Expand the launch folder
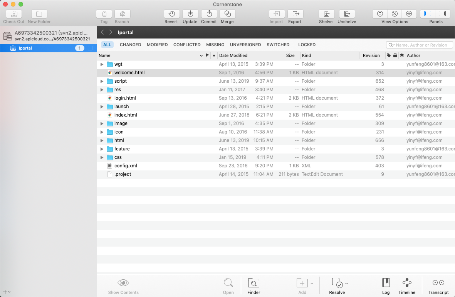The width and height of the screenshot is (455, 297). pos(102,107)
